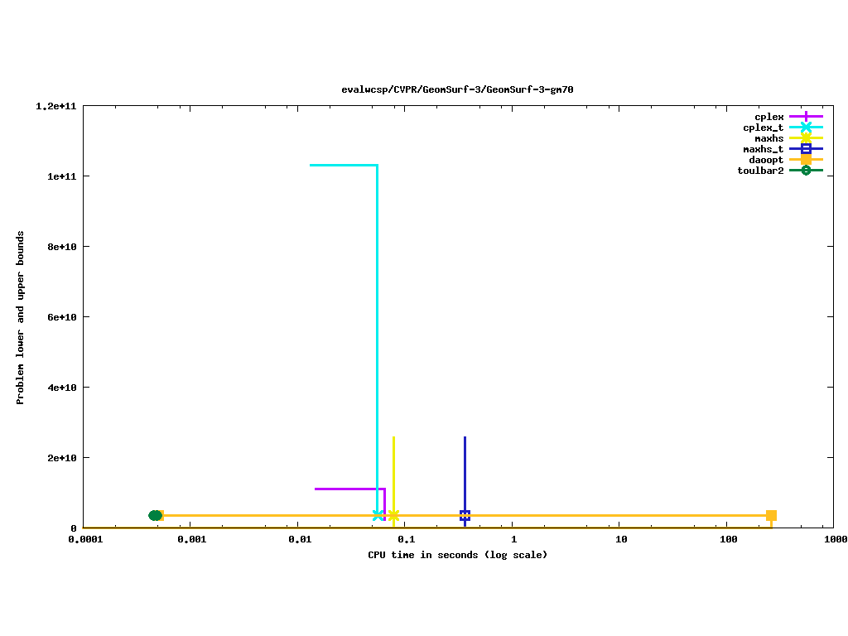Click the green toulbar2 circle in the legend
The height and width of the screenshot is (636, 848).
click(806, 171)
